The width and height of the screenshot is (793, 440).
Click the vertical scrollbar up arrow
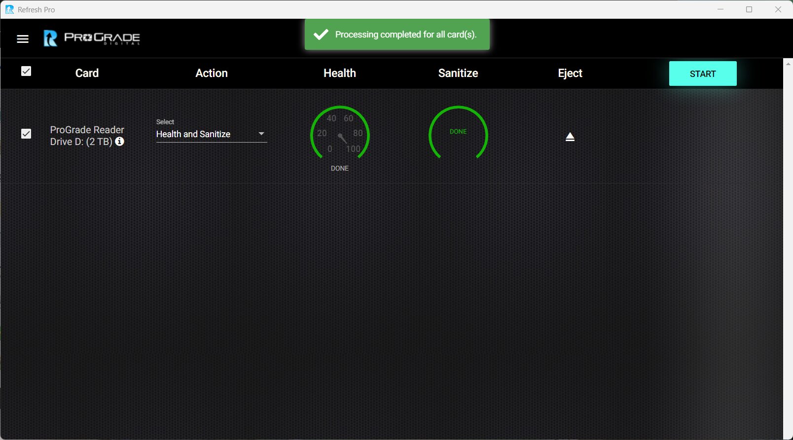[788, 63]
